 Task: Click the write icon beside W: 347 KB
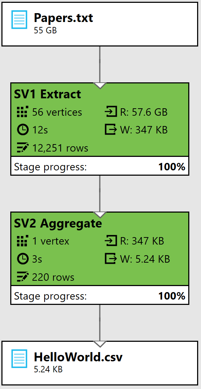(x=110, y=130)
